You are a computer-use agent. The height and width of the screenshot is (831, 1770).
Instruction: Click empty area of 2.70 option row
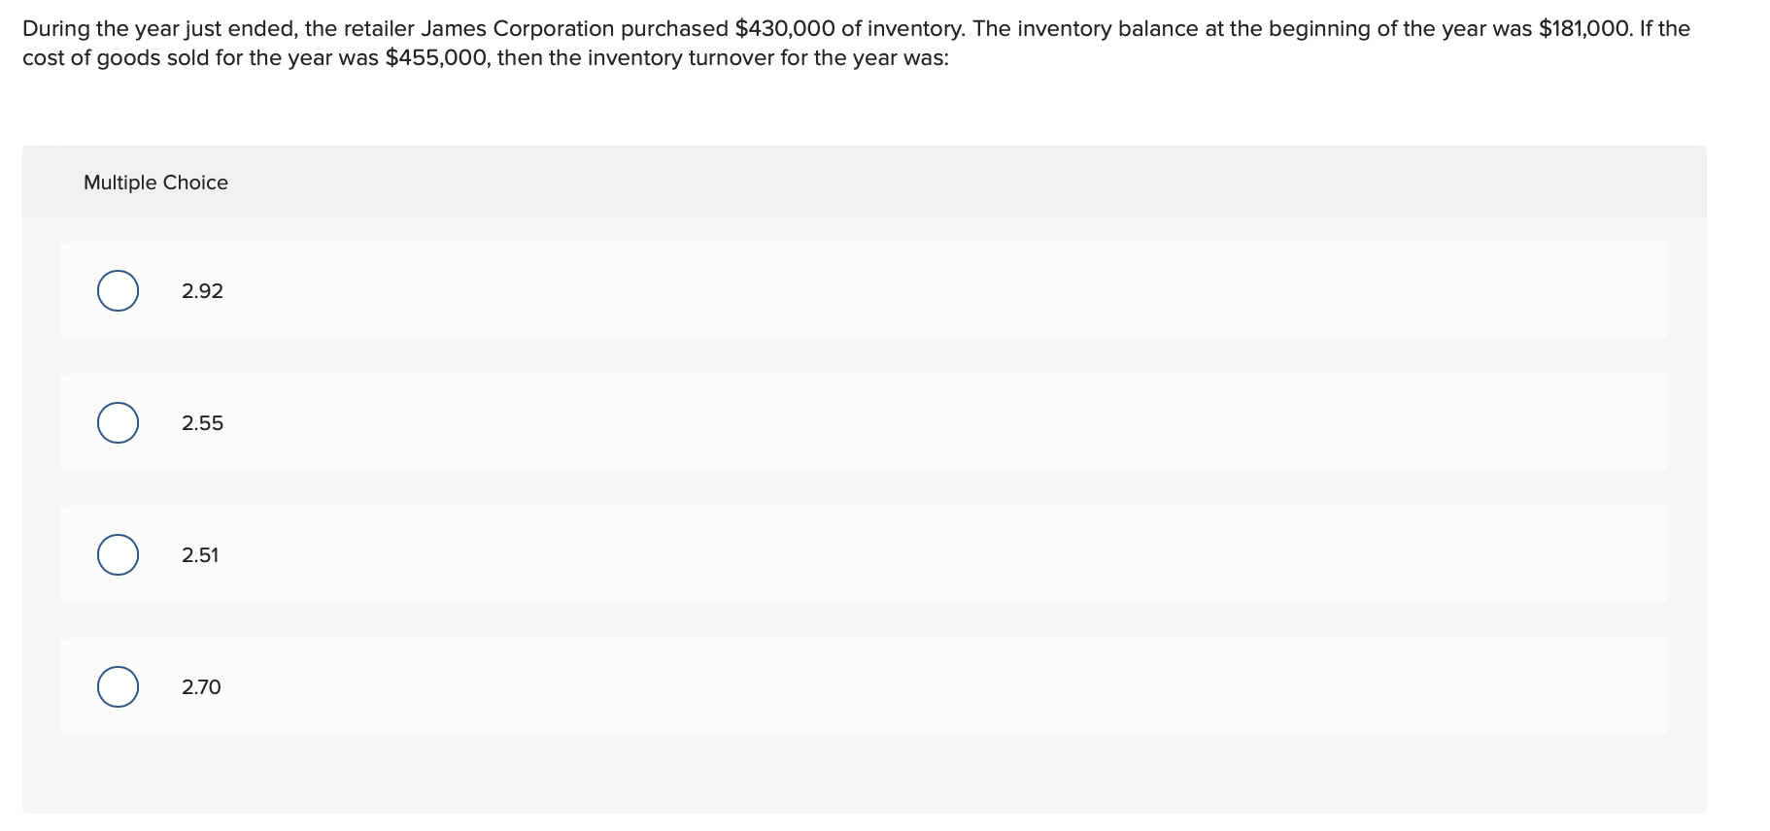point(874,687)
